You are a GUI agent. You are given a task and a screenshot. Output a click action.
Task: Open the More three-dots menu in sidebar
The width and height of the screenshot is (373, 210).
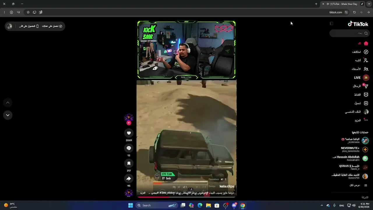coord(366,120)
